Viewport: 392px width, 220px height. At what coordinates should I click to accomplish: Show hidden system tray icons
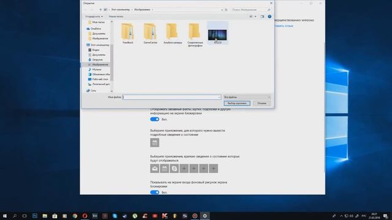341,216
